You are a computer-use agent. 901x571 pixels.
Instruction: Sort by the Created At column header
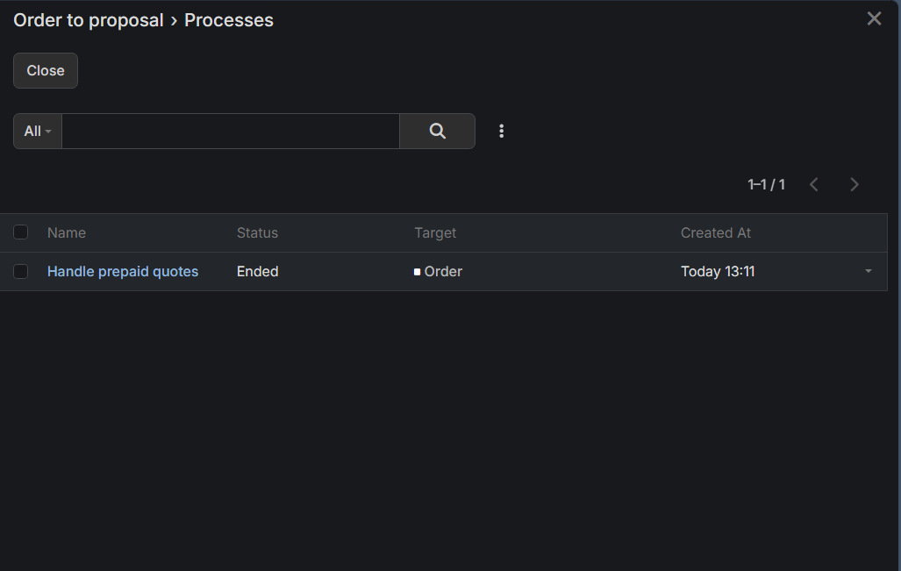(x=716, y=232)
